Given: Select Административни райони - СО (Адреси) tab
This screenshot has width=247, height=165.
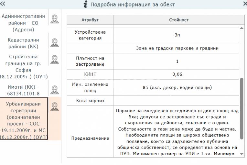Looking at the screenshot, I should [24, 23].
